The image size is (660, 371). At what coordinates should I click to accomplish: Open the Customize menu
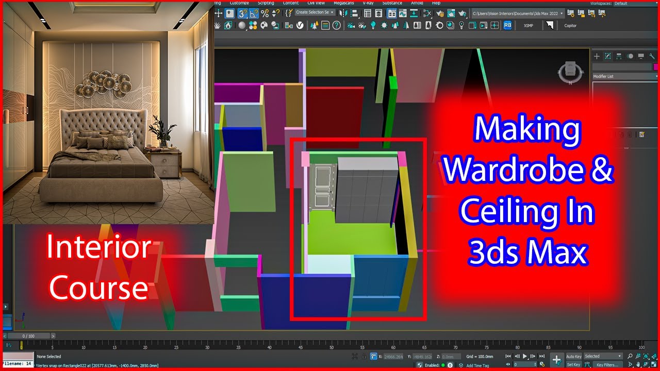pos(239,3)
